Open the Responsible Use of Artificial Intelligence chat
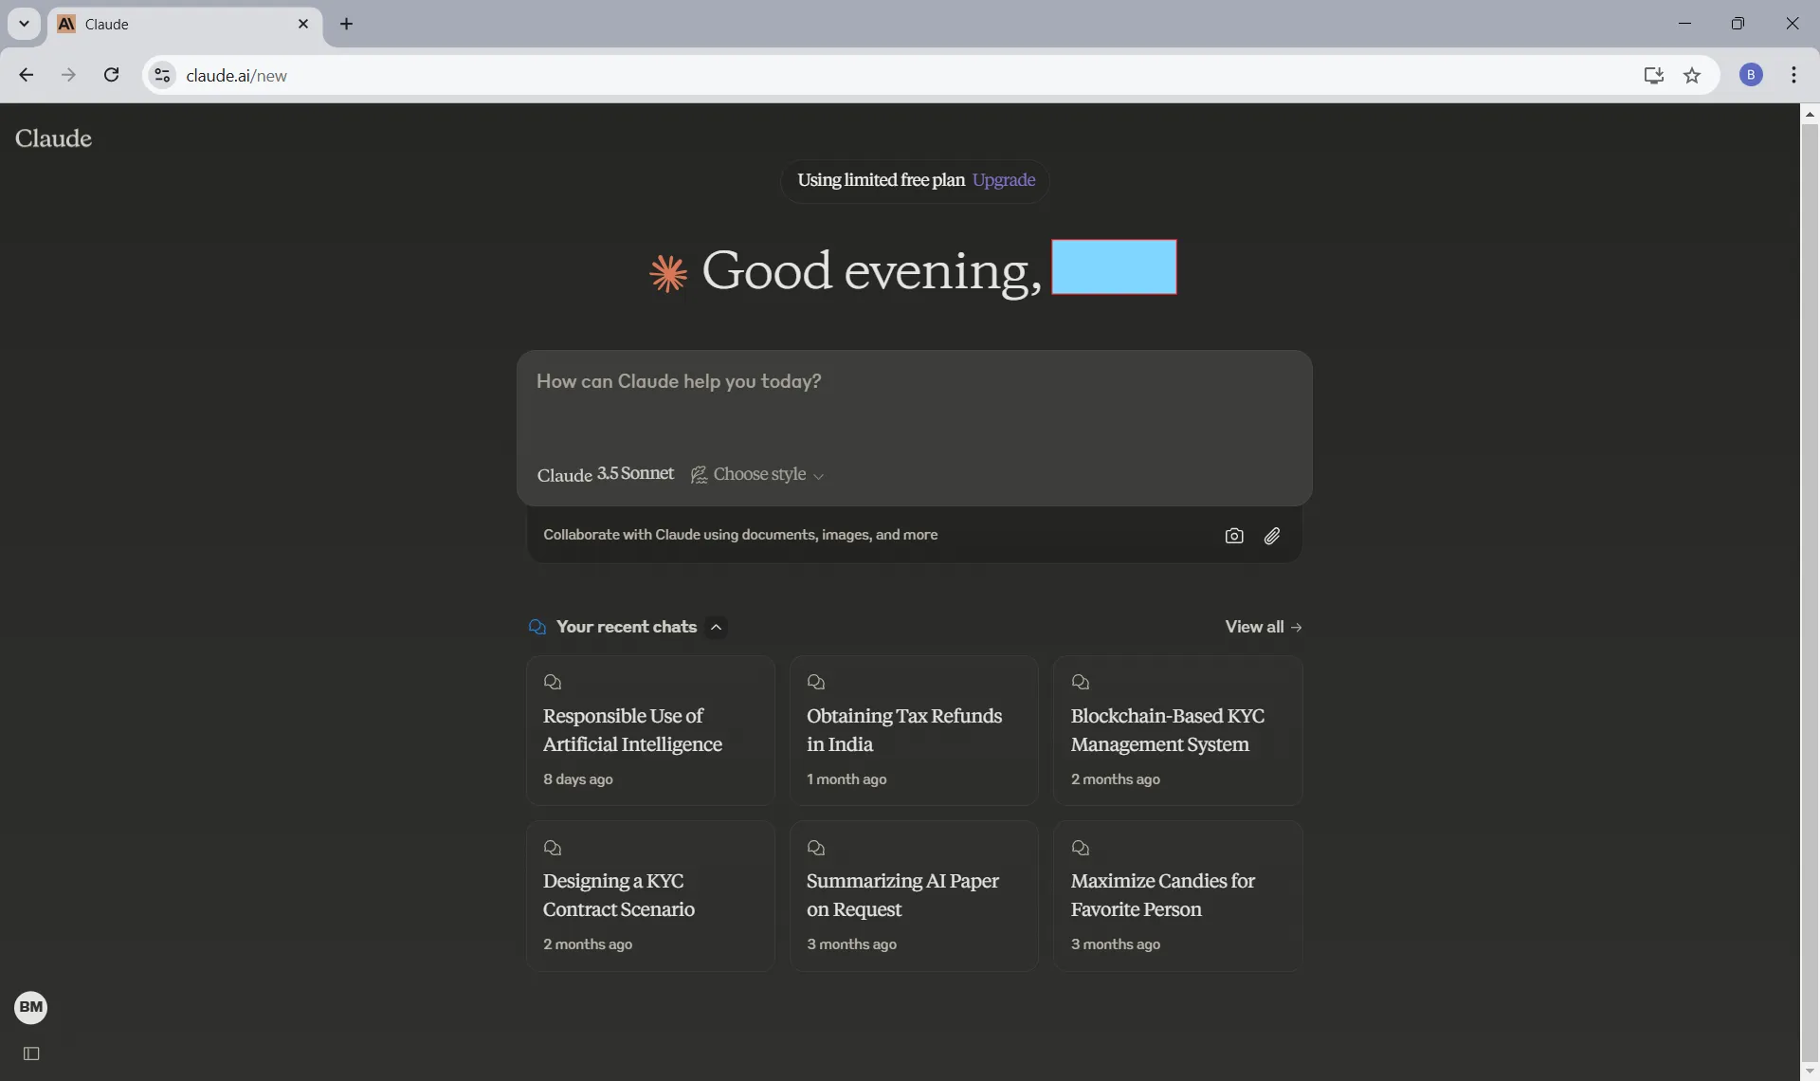1820x1081 pixels. click(650, 730)
